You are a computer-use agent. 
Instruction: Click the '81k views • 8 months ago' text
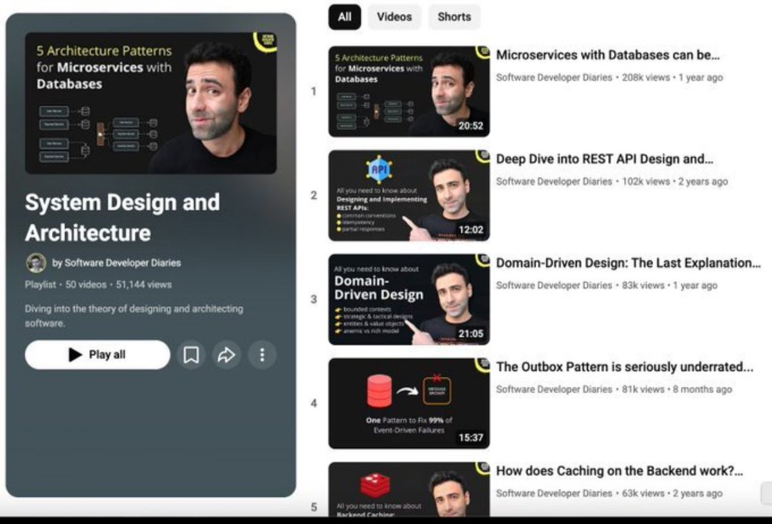pyautogui.click(x=677, y=389)
